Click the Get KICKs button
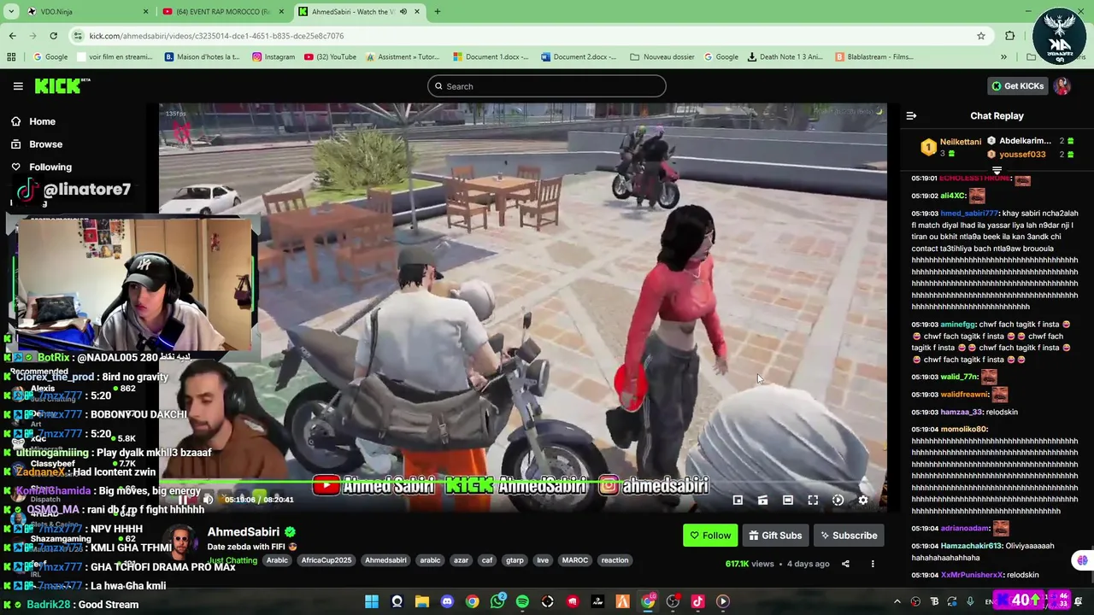Viewport: 1094px width, 615px height. [1017, 86]
